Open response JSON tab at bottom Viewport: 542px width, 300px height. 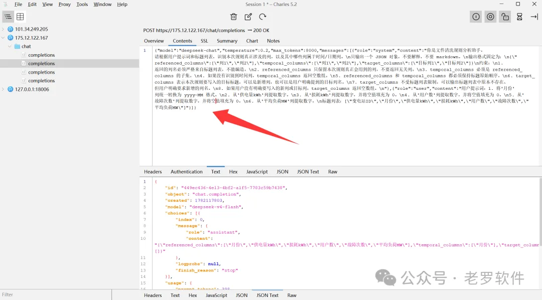tap(241, 295)
